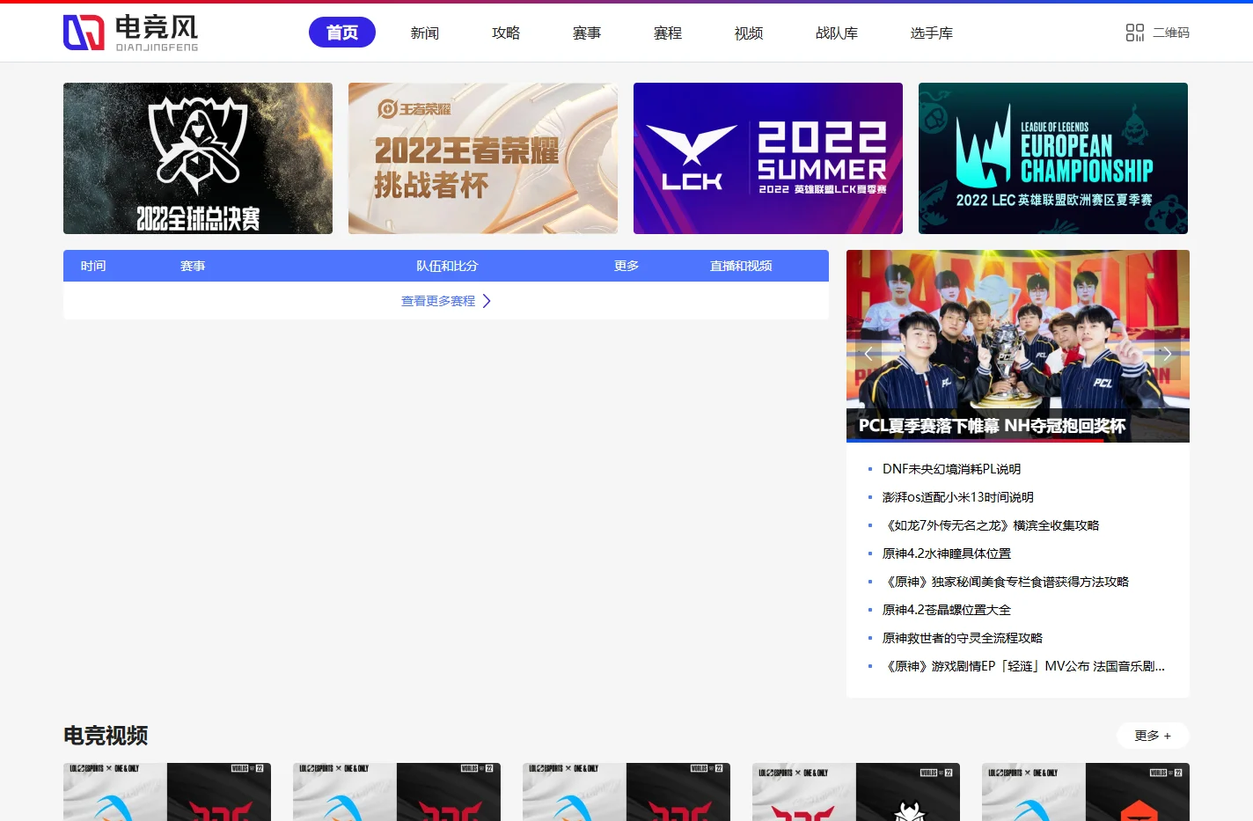1253x821 pixels.
Task: Select the 首页 navigation tab
Action: point(342,33)
